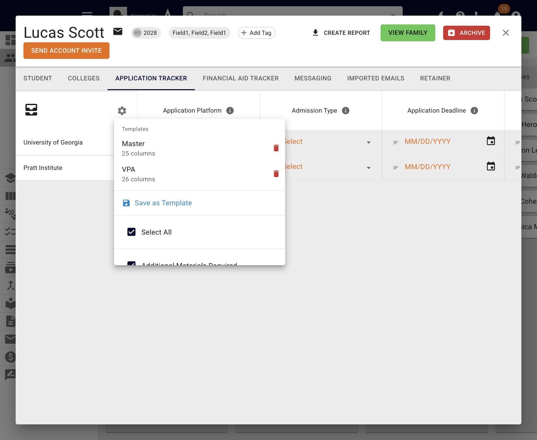Click the checklist icon in left sidebar
Screen dimensions: 537x440
pyautogui.click(x=10, y=232)
